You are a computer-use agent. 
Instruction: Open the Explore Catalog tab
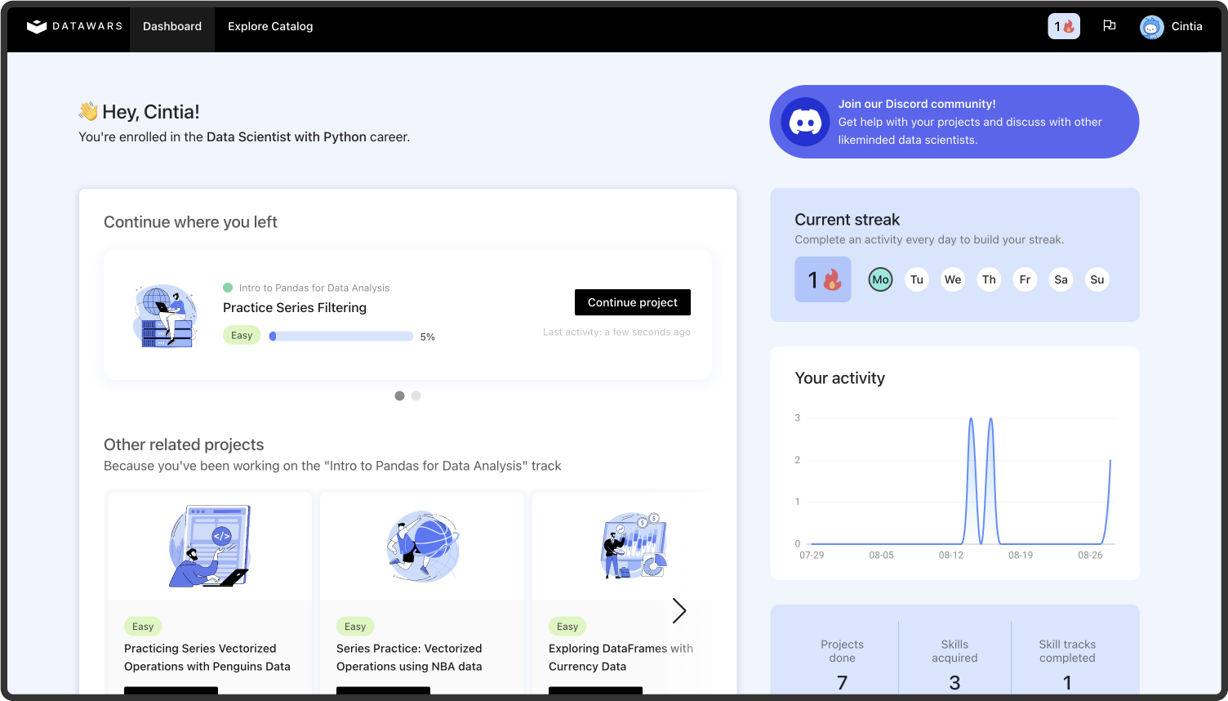269,26
